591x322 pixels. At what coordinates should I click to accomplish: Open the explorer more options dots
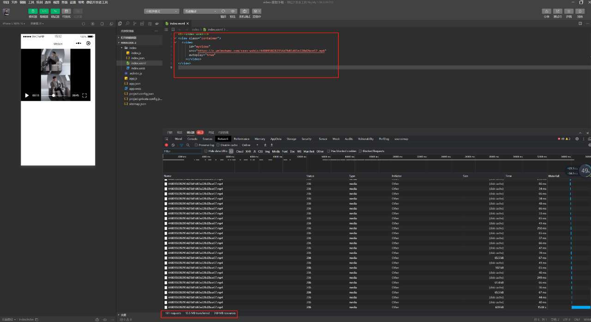pyautogui.click(x=156, y=31)
